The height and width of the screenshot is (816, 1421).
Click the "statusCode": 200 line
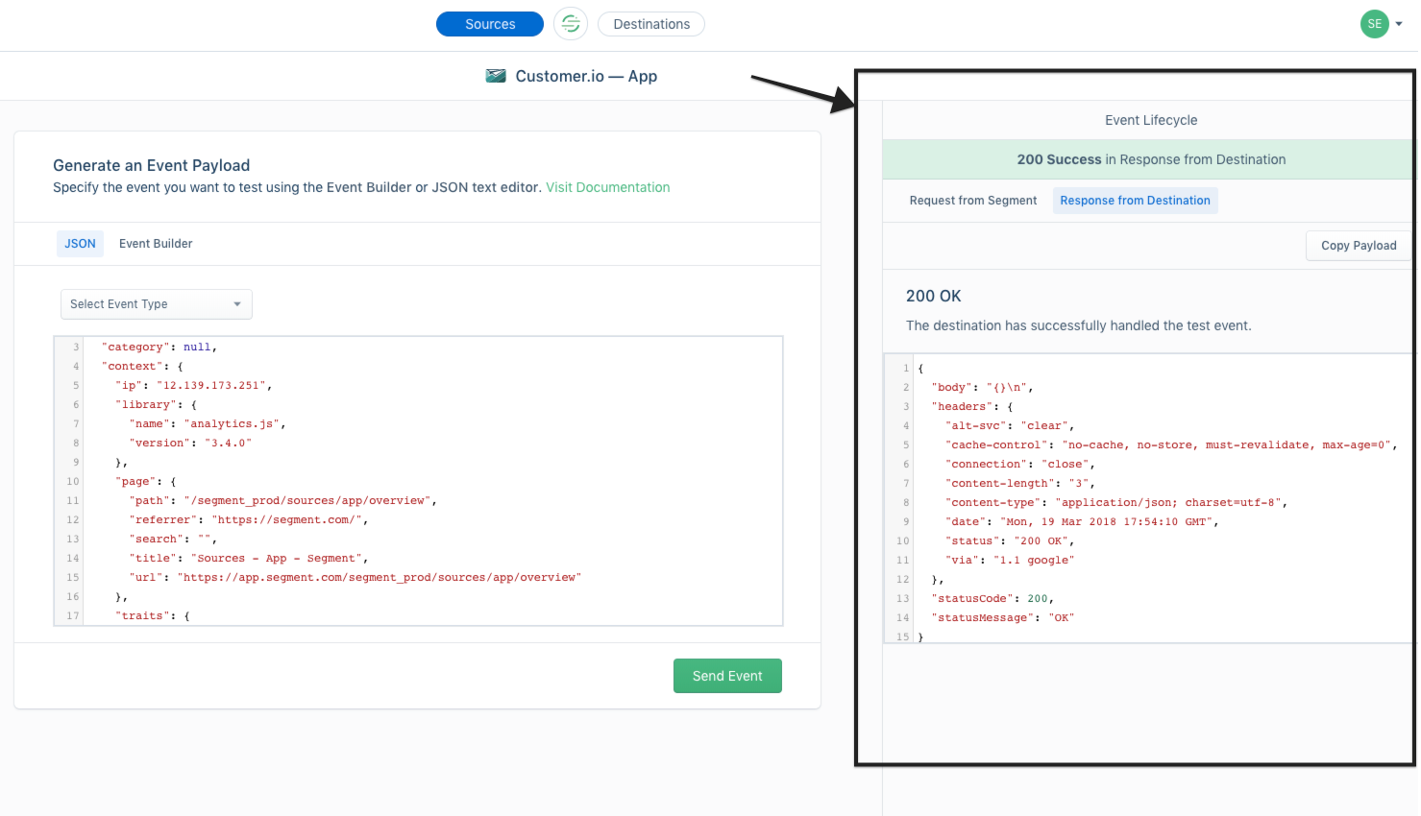coord(992,598)
